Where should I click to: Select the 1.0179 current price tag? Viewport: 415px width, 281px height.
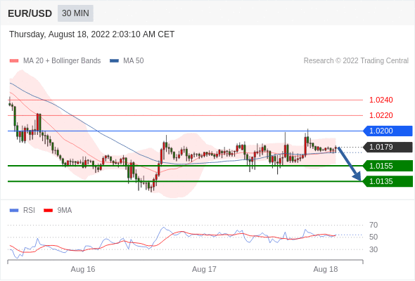388,147
